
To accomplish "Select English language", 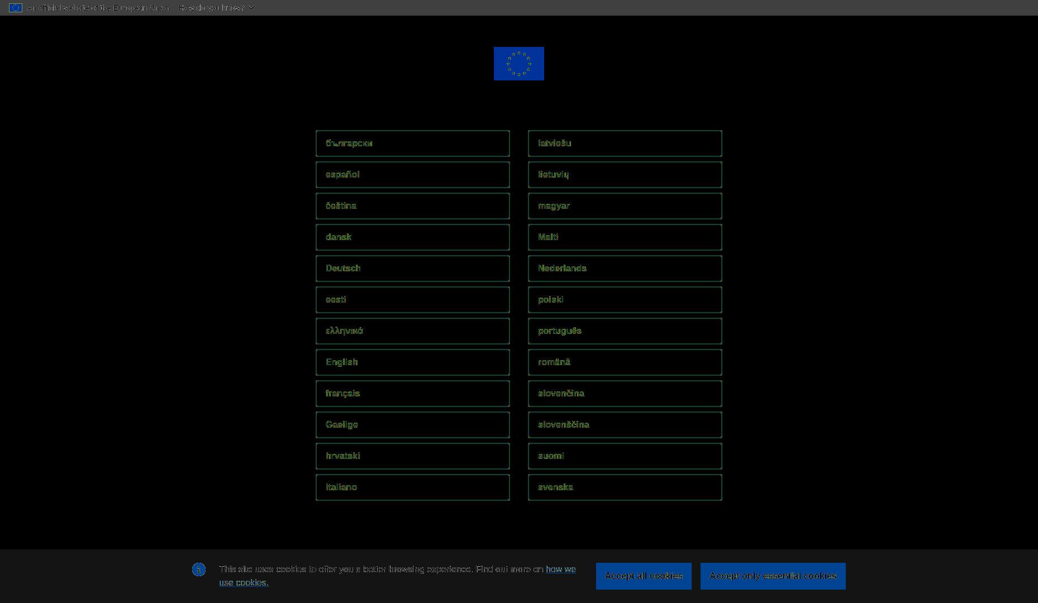I will (x=413, y=362).
